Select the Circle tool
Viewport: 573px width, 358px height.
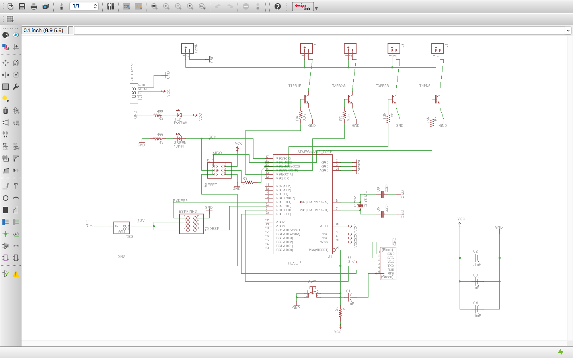[x=6, y=198]
